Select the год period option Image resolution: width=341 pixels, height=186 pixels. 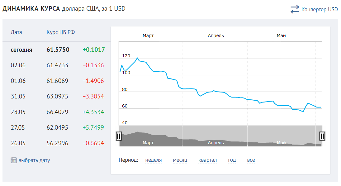[232, 160]
